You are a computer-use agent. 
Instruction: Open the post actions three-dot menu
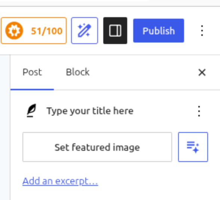coord(199,111)
